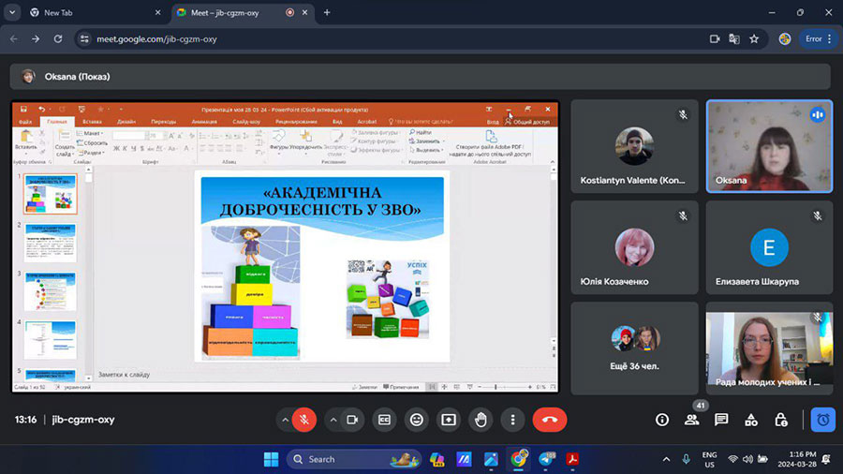Open Adobe Acrobat from the taskbar
Image resolution: width=843 pixels, height=474 pixels.
pos(572,460)
